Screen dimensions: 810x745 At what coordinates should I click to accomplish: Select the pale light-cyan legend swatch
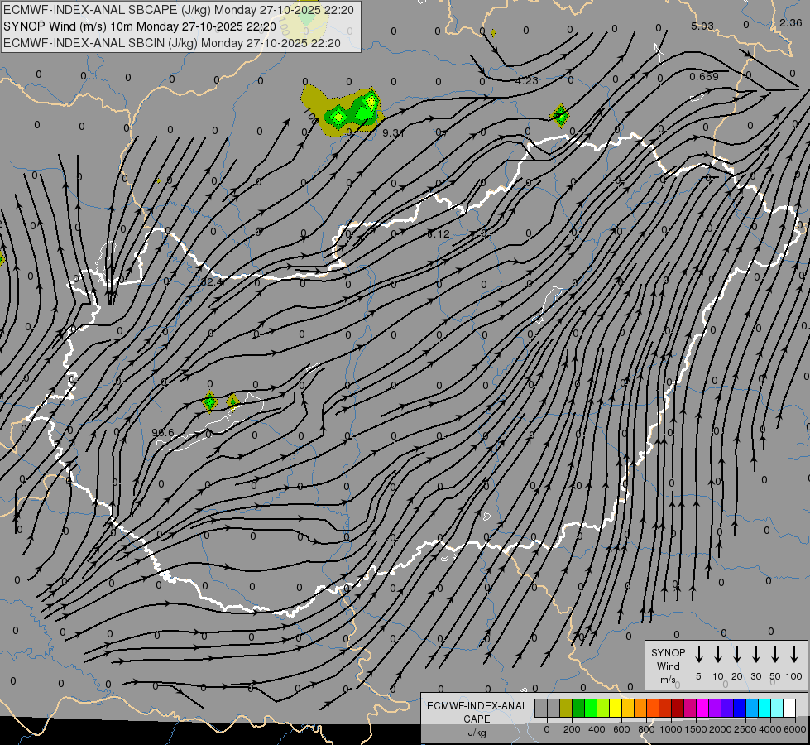pos(778,708)
